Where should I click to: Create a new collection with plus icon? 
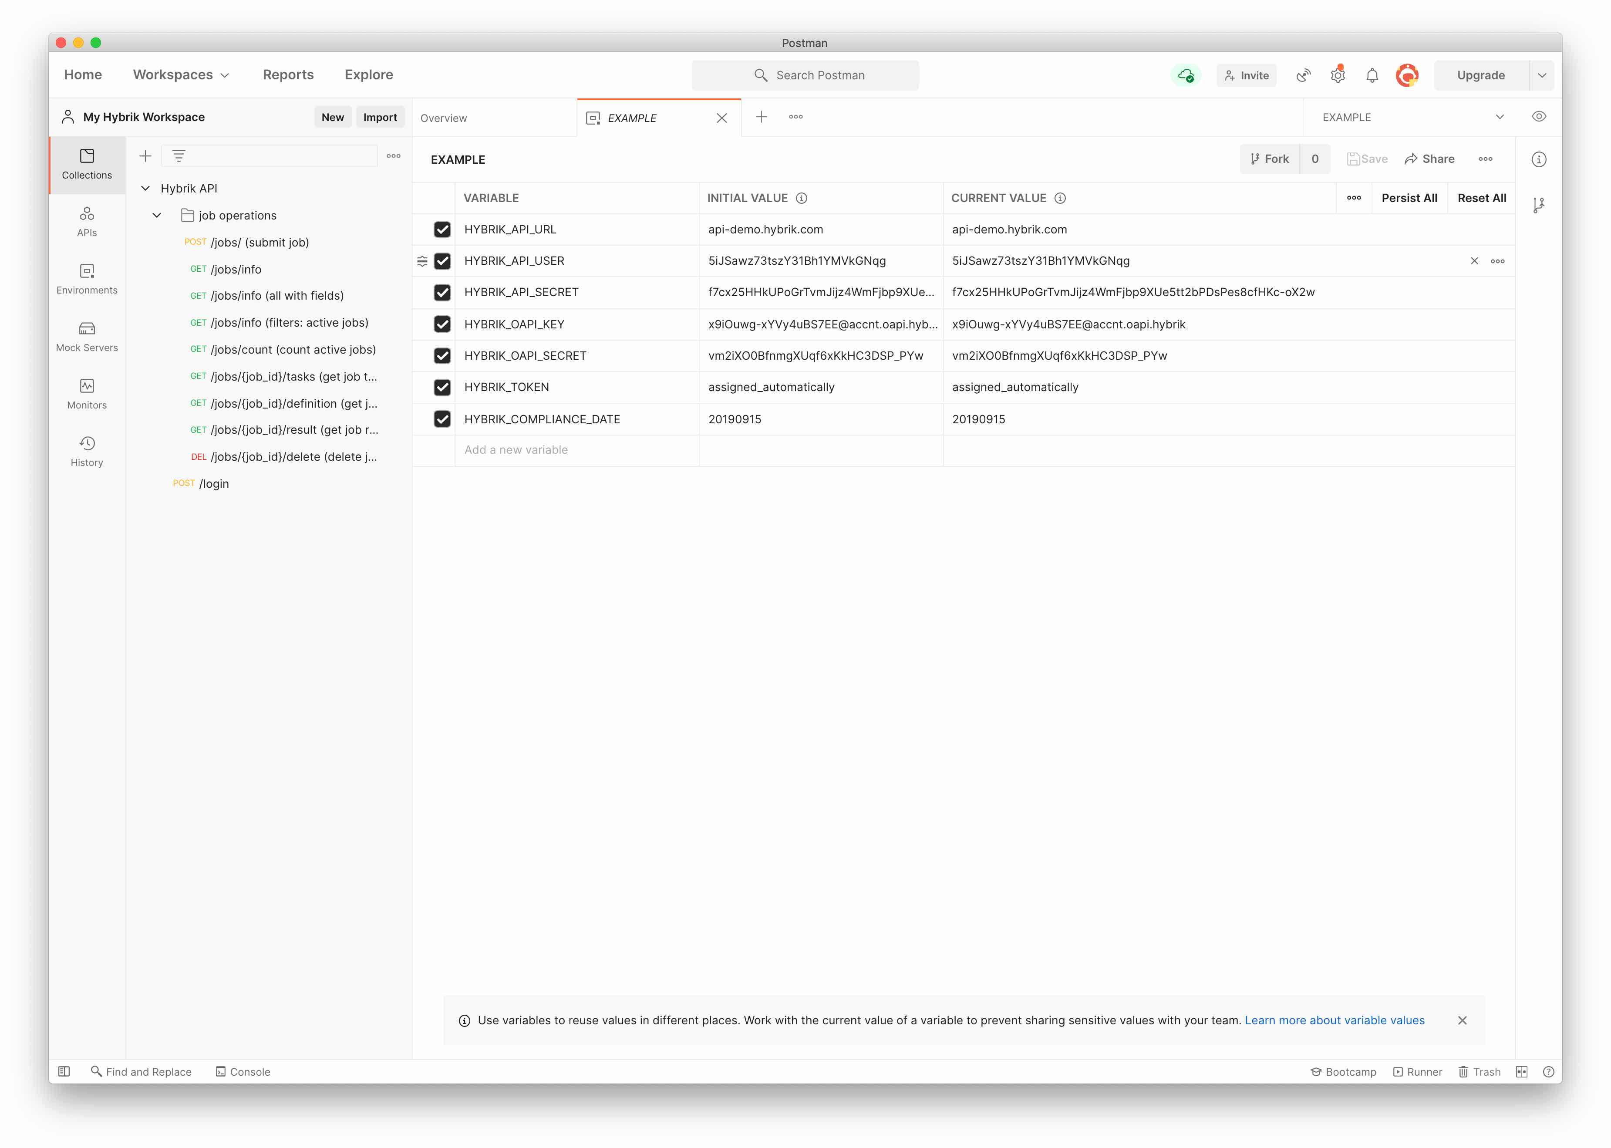(145, 155)
